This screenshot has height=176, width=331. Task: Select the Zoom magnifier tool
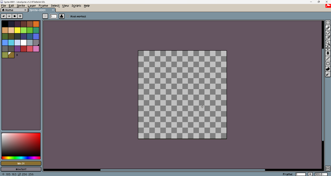pyautogui.click(x=328, y=43)
